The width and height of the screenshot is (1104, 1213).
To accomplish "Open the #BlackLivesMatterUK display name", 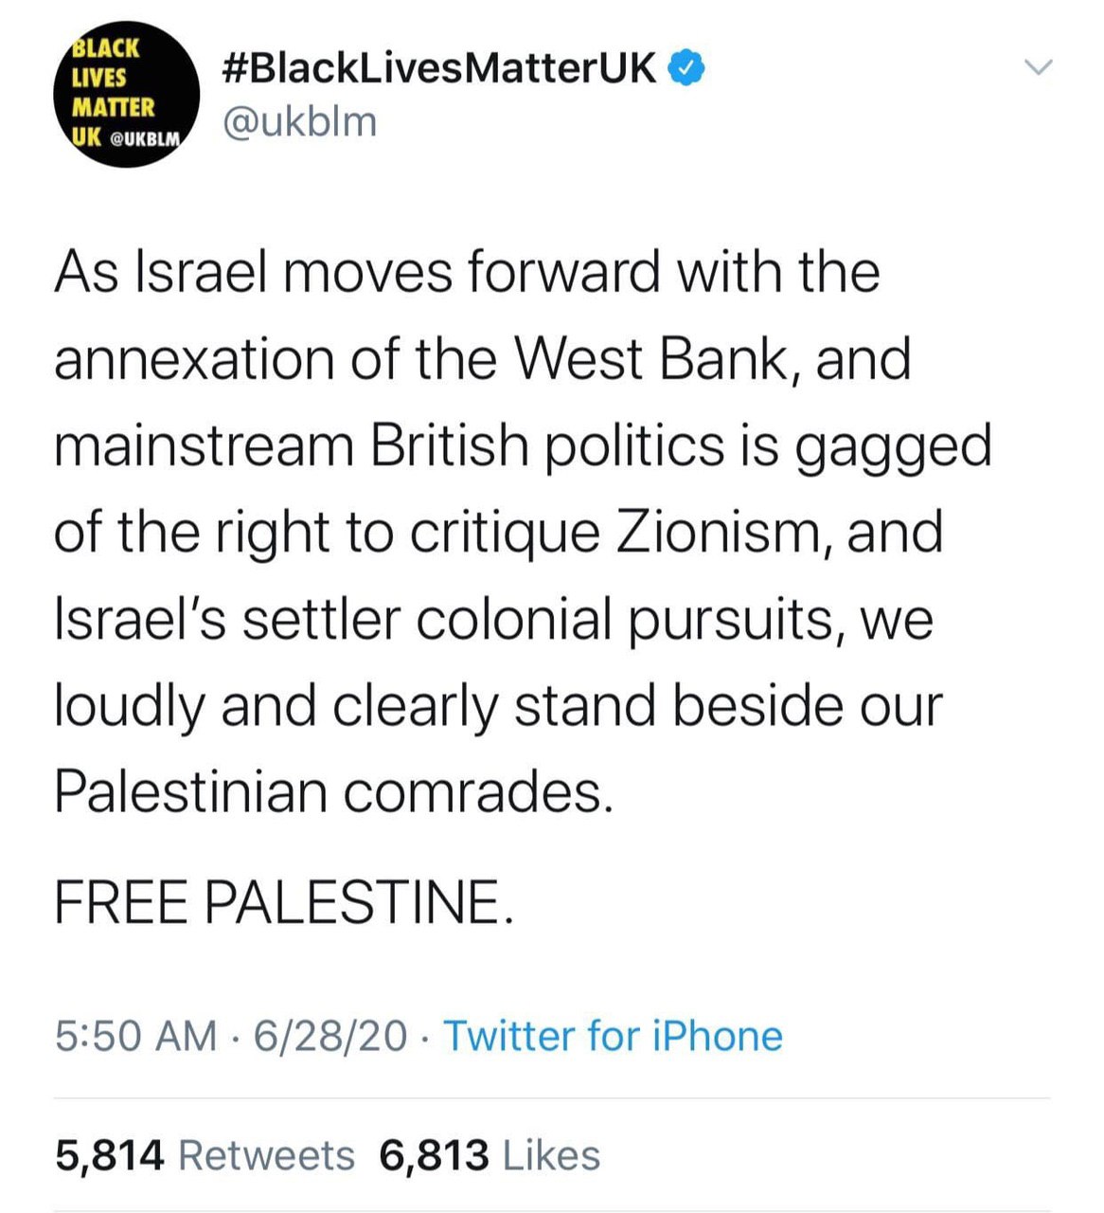I will tap(438, 68).
